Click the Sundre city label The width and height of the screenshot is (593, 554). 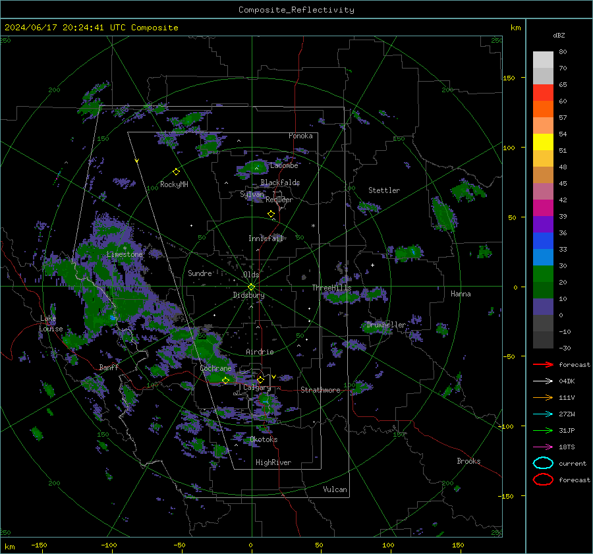pos(200,273)
